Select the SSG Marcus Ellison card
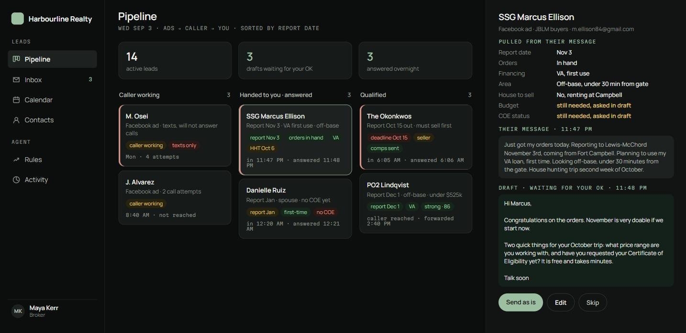The height and width of the screenshot is (333, 686). [296, 140]
